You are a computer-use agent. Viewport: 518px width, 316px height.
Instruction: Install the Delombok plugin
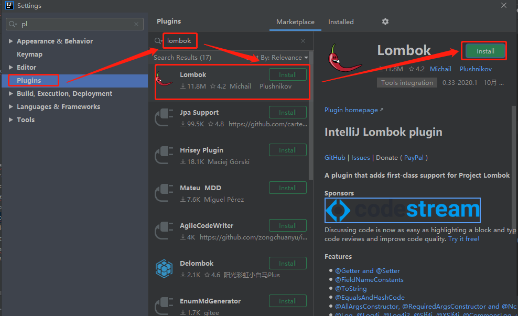[x=288, y=263]
